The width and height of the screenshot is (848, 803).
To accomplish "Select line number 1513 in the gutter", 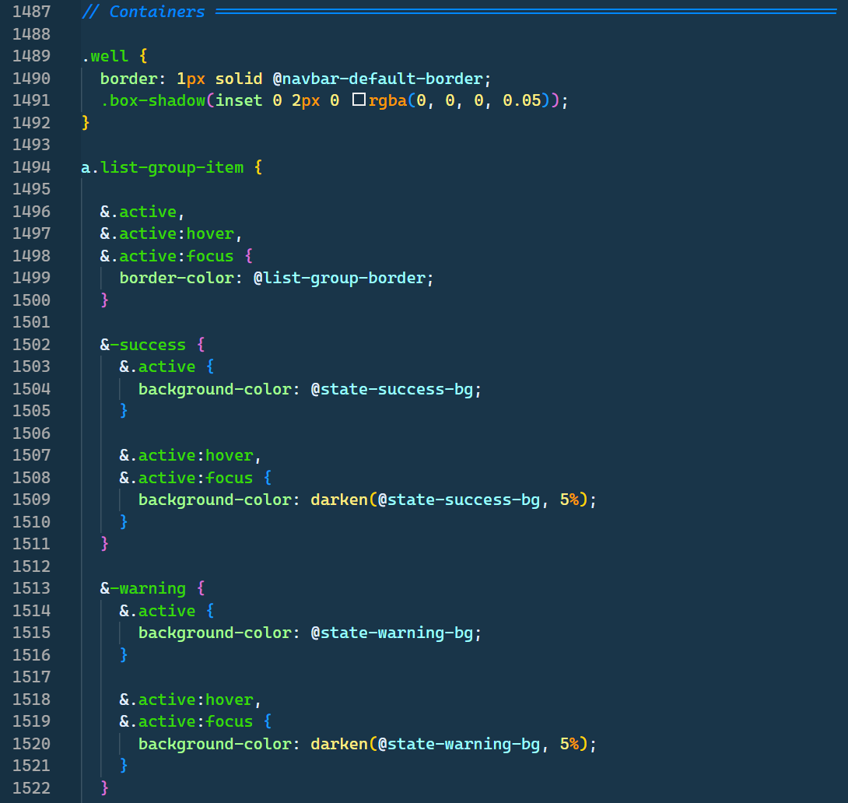I will point(32,588).
